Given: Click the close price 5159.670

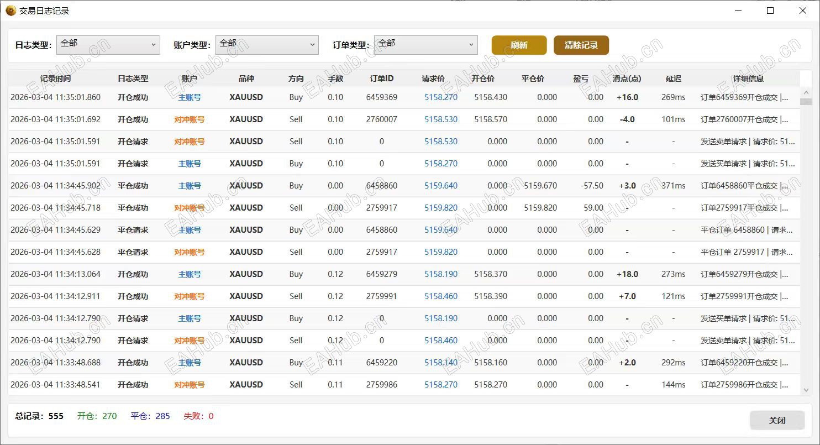Looking at the screenshot, I should tap(540, 186).
